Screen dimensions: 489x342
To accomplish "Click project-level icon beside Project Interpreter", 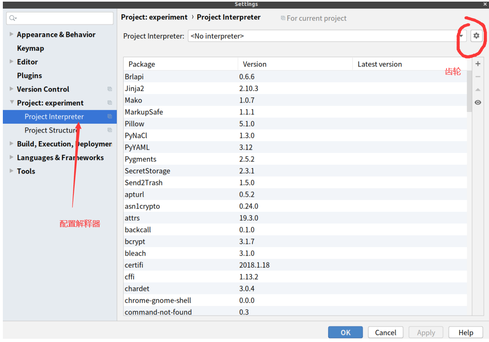I will coord(109,116).
